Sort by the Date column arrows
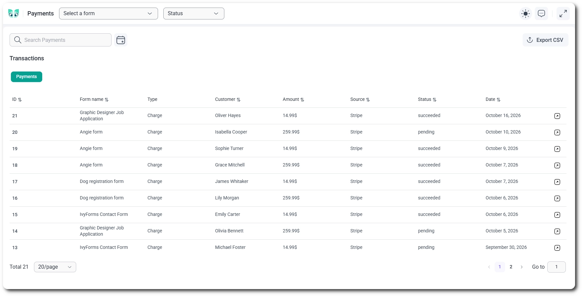 [x=499, y=100]
